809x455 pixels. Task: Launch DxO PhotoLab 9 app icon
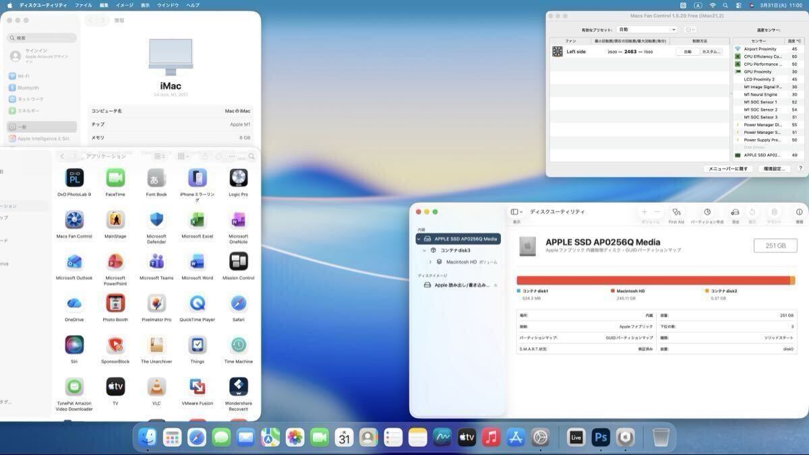pyautogui.click(x=74, y=178)
